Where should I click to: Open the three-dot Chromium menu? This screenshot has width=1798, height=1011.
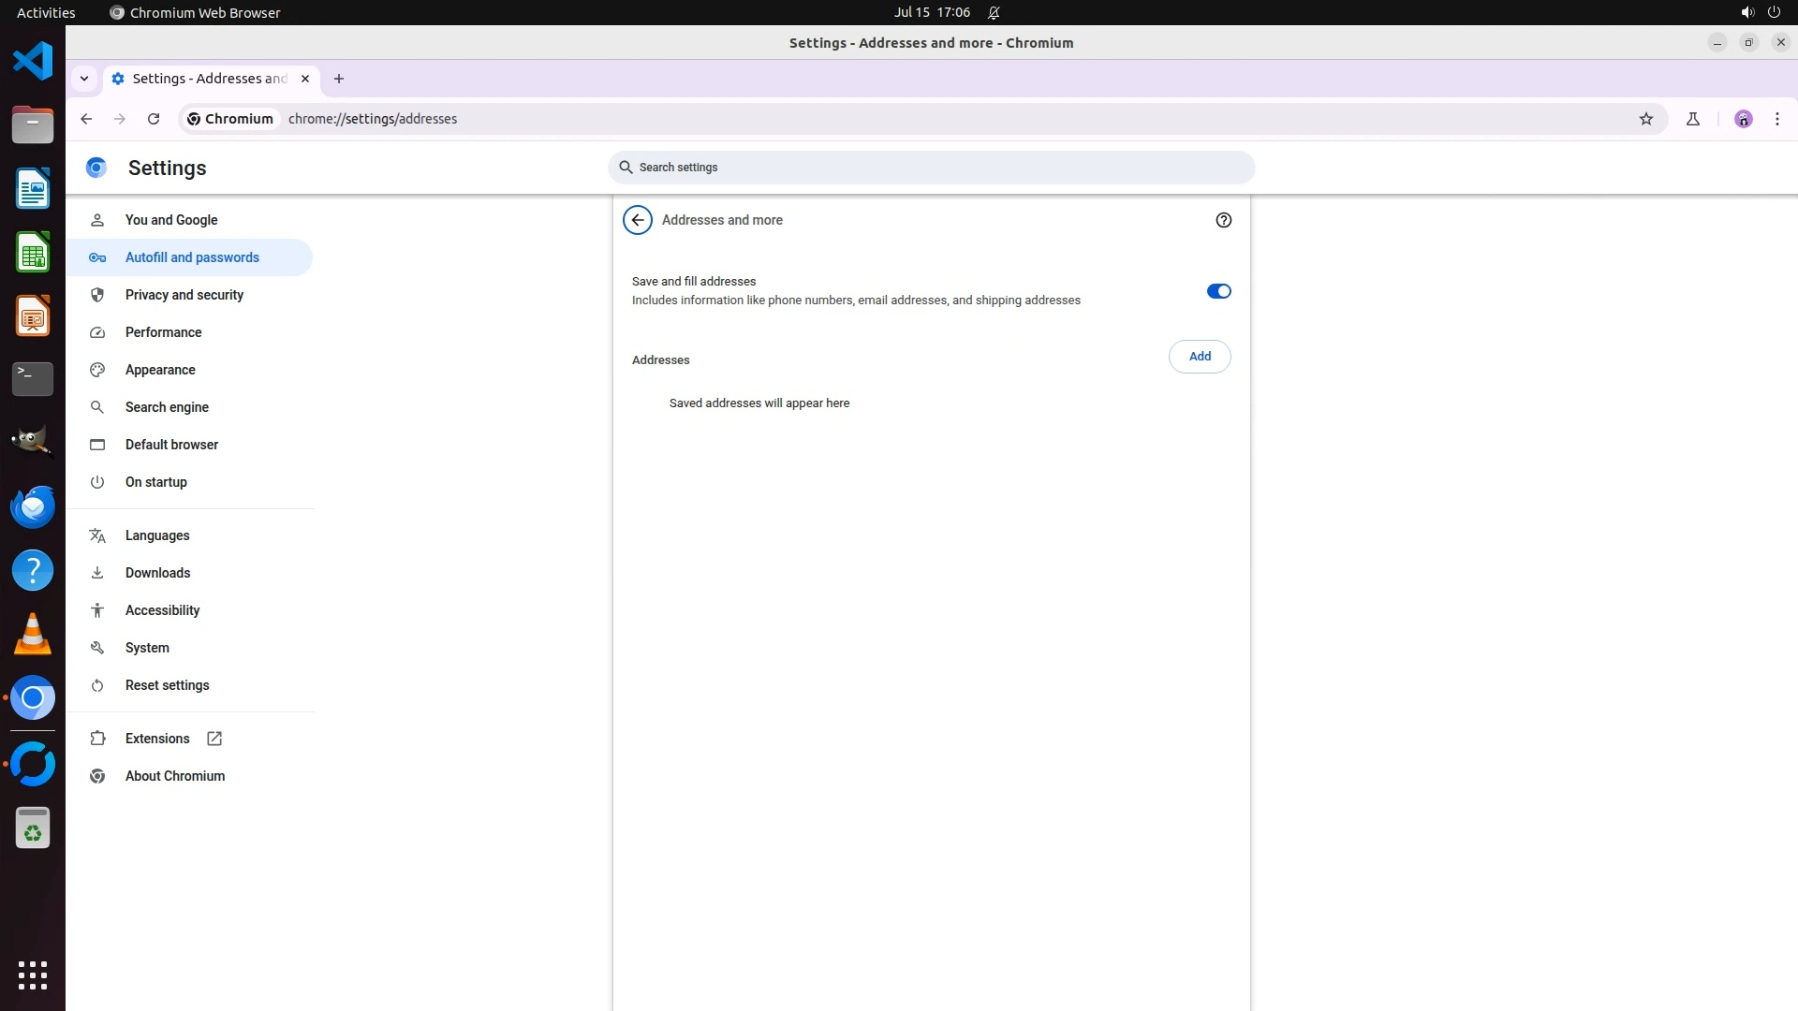pos(1776,119)
